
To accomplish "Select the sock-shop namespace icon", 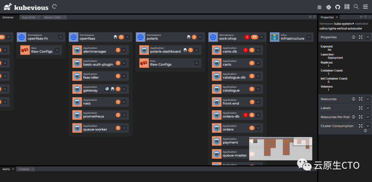I will coord(213,37).
